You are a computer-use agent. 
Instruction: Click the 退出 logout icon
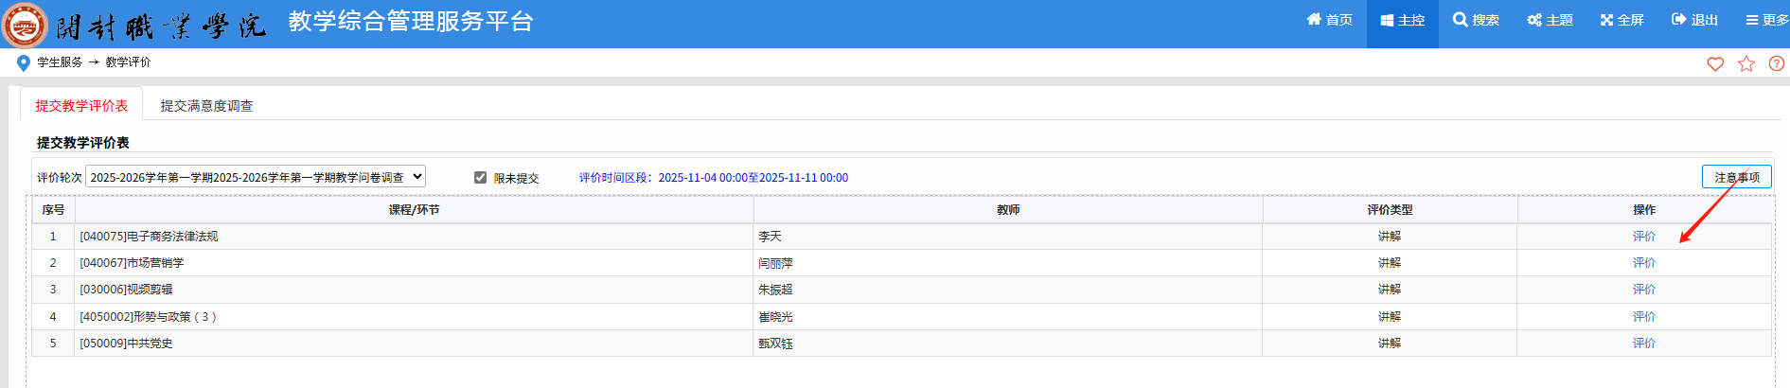point(1679,20)
